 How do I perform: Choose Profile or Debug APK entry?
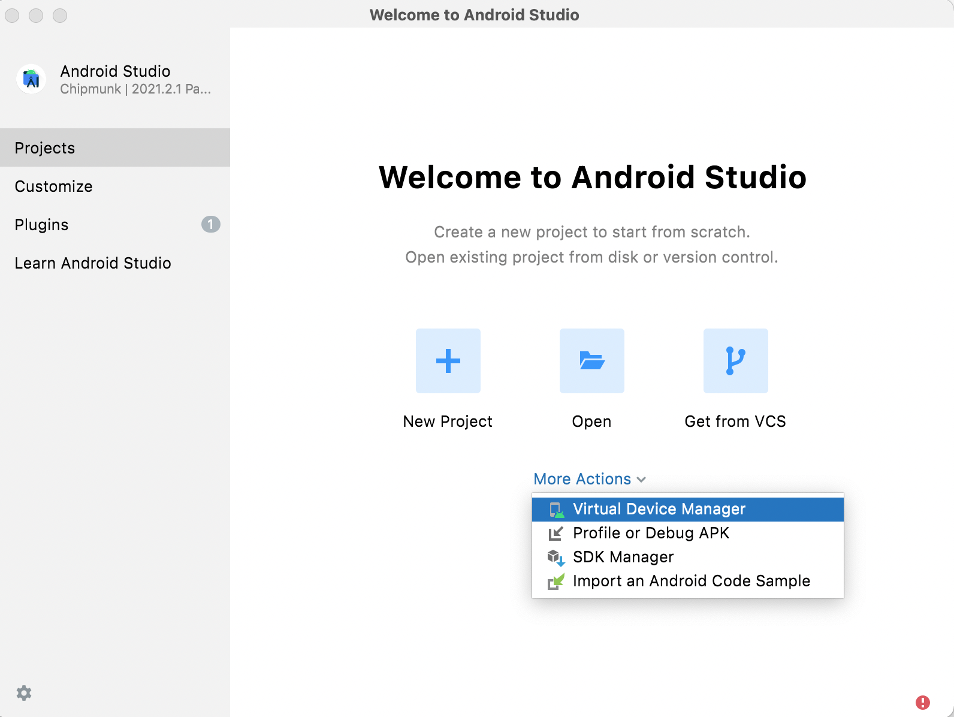click(688, 533)
